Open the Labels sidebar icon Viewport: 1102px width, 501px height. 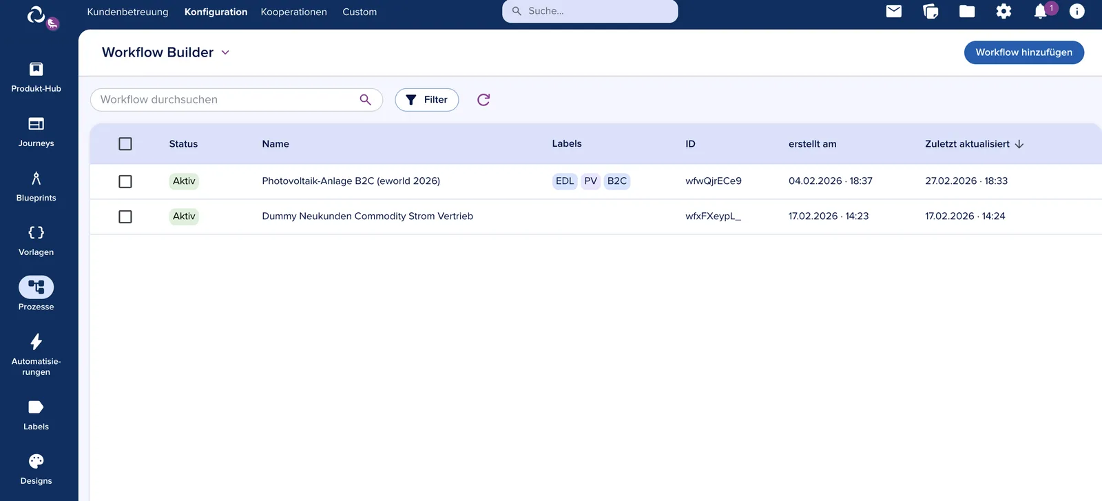[x=36, y=407]
